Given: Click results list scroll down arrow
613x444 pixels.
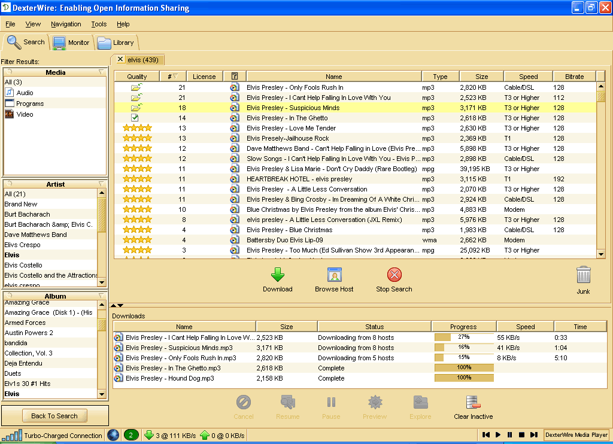Looking at the screenshot, I should click(x=601, y=254).
